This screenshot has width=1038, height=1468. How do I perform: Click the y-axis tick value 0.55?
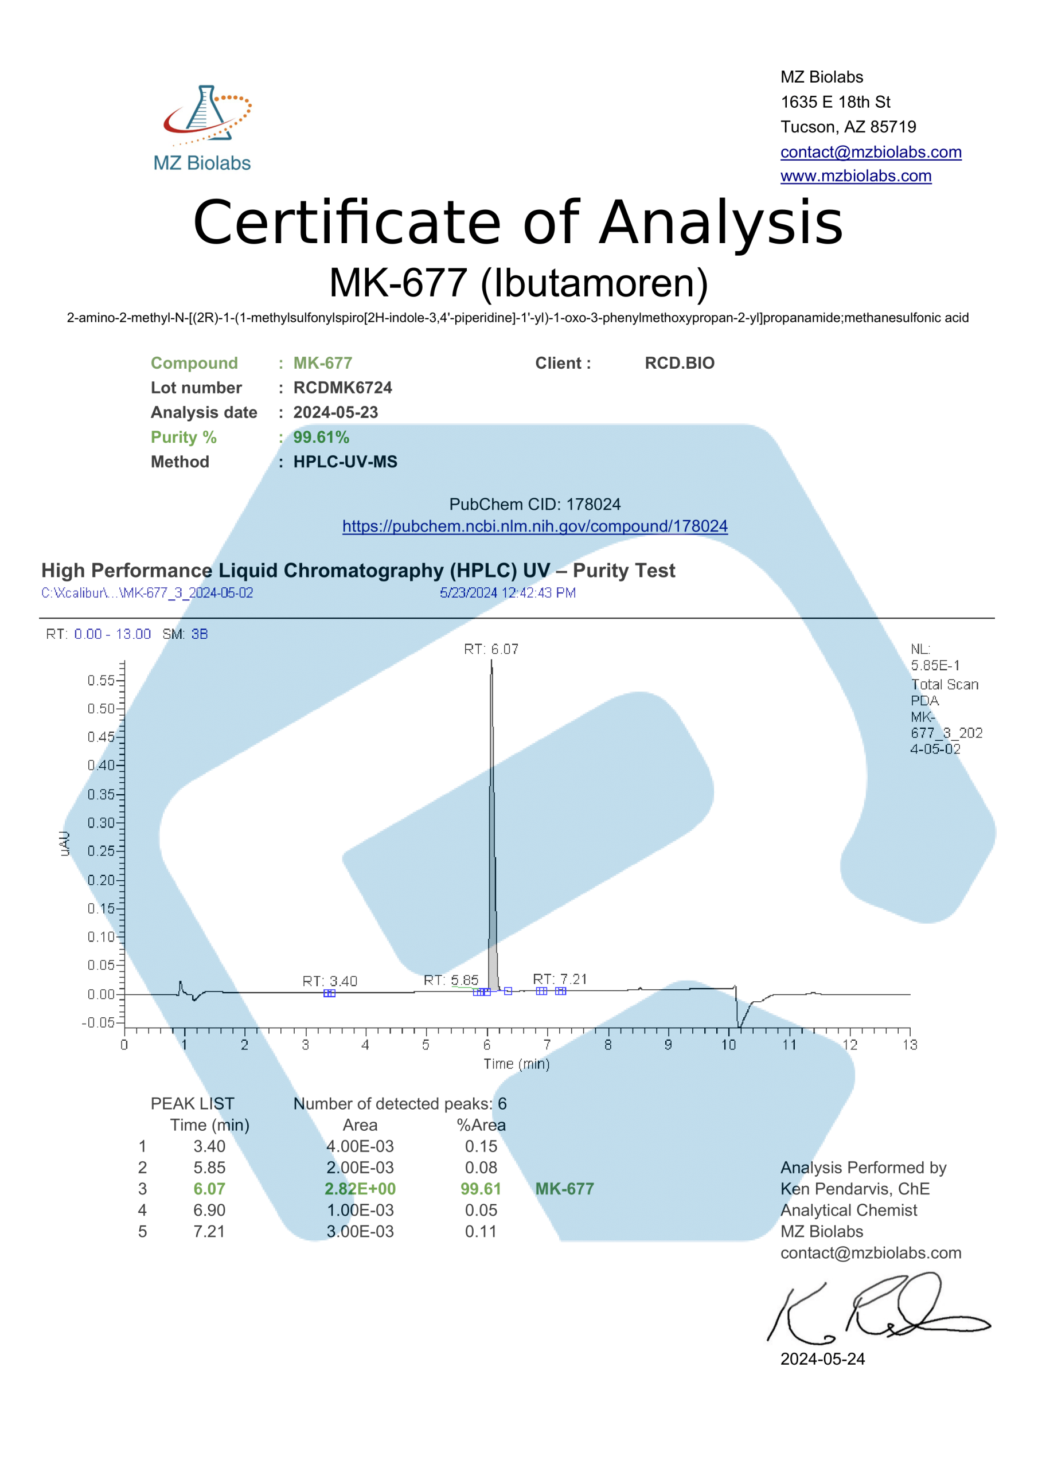tap(101, 680)
